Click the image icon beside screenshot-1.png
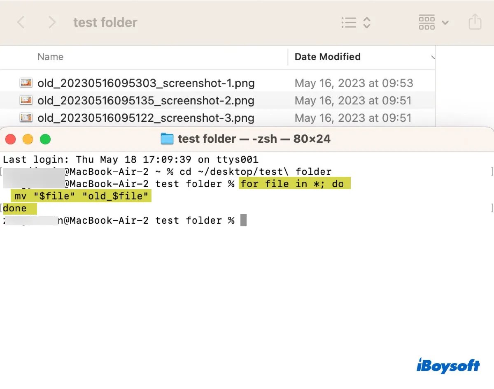The width and height of the screenshot is (494, 389). tap(26, 83)
